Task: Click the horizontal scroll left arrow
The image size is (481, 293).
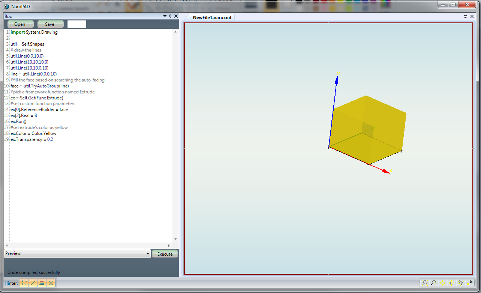Action: point(6,246)
